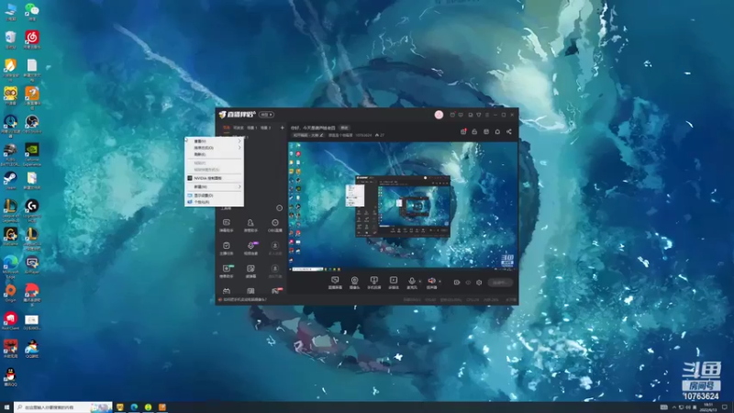Viewport: 734px width, 413px height.
Task: Launch NetEase Cloud Music from the desktop
Action: point(32,38)
